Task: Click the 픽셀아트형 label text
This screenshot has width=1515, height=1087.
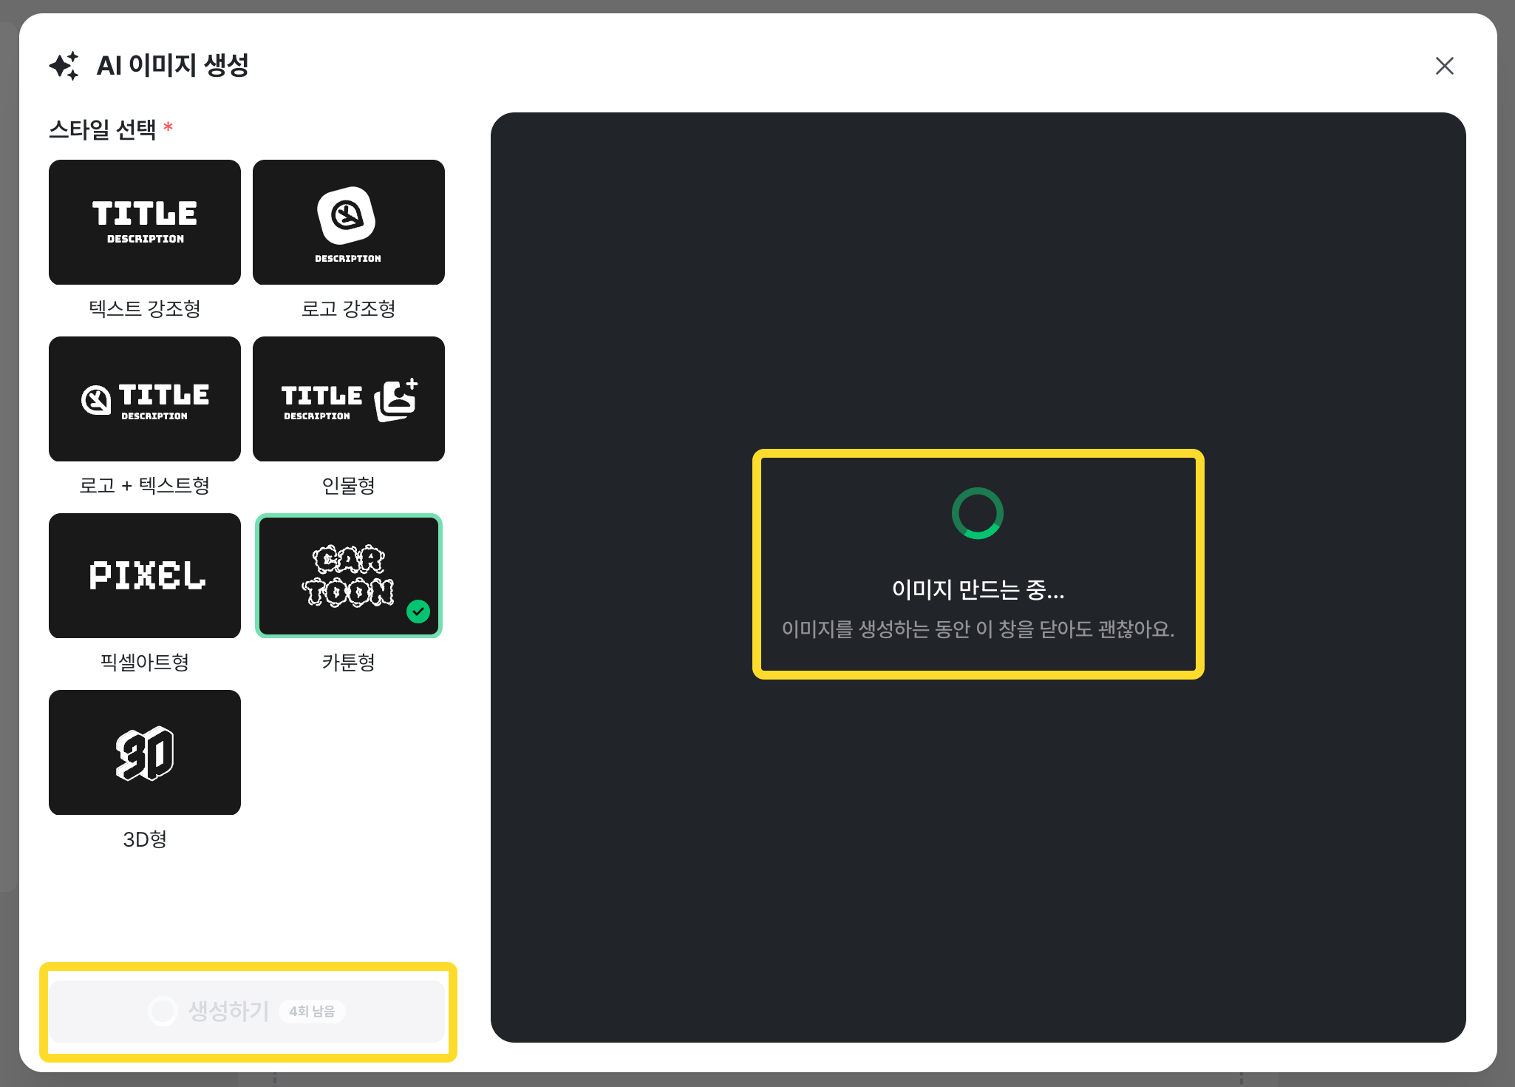Action: 145,662
